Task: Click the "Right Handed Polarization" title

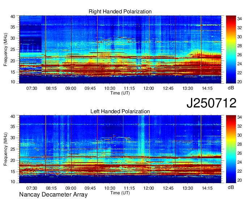Action: coord(120,12)
